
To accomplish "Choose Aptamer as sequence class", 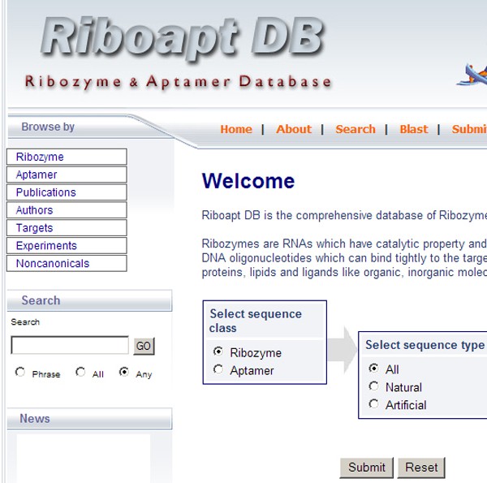I will pyautogui.click(x=218, y=369).
